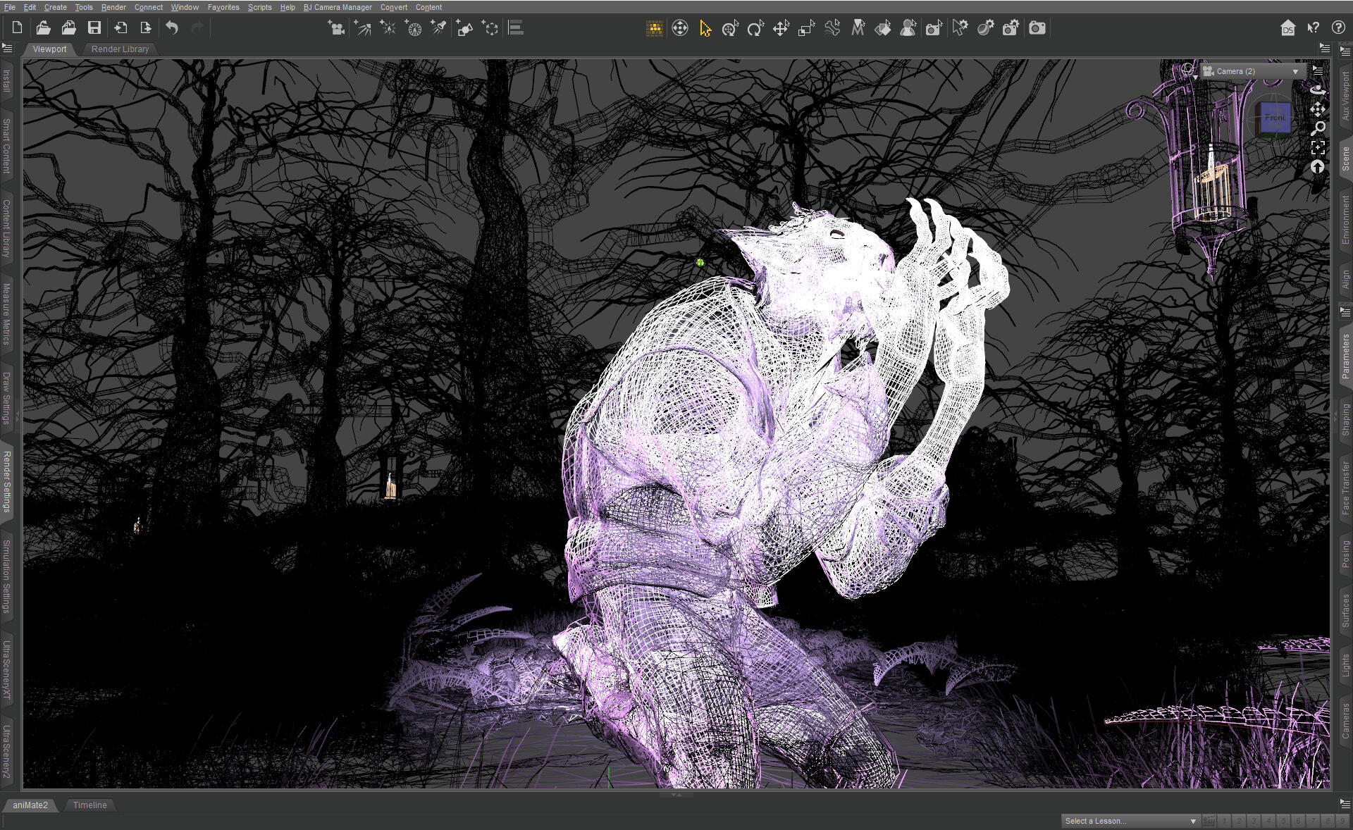The height and width of the screenshot is (830, 1353).
Task: Click the view cube Front face
Action: 1275,118
